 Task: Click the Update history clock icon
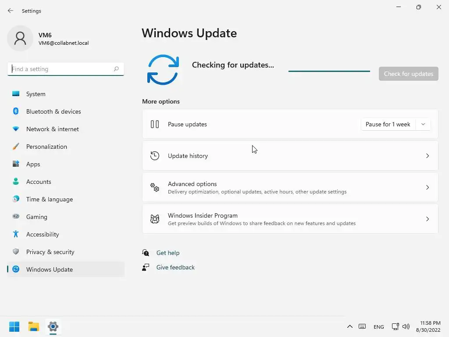point(155,156)
